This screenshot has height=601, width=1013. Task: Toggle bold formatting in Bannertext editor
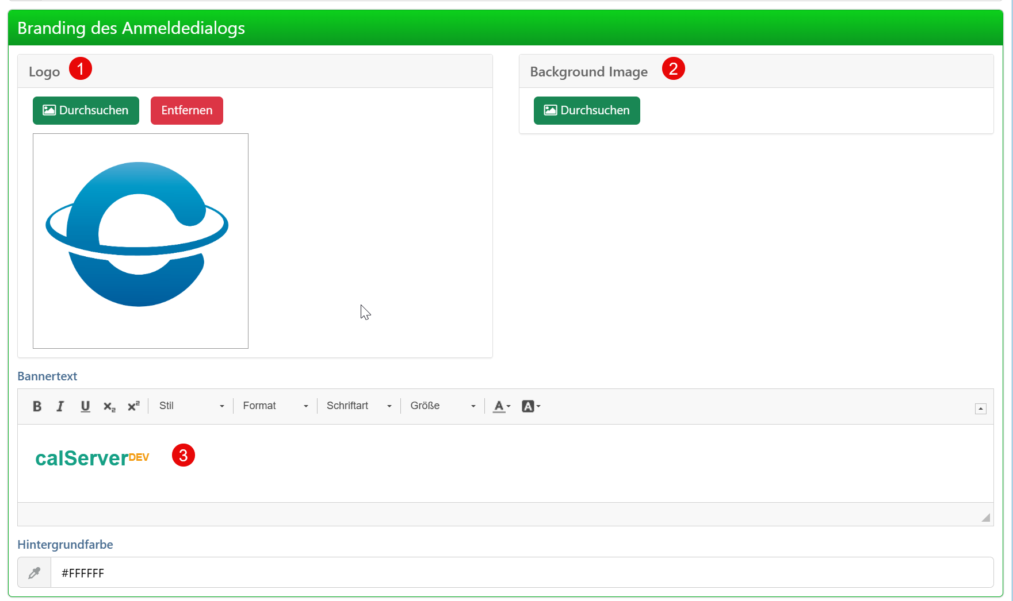pos(37,406)
